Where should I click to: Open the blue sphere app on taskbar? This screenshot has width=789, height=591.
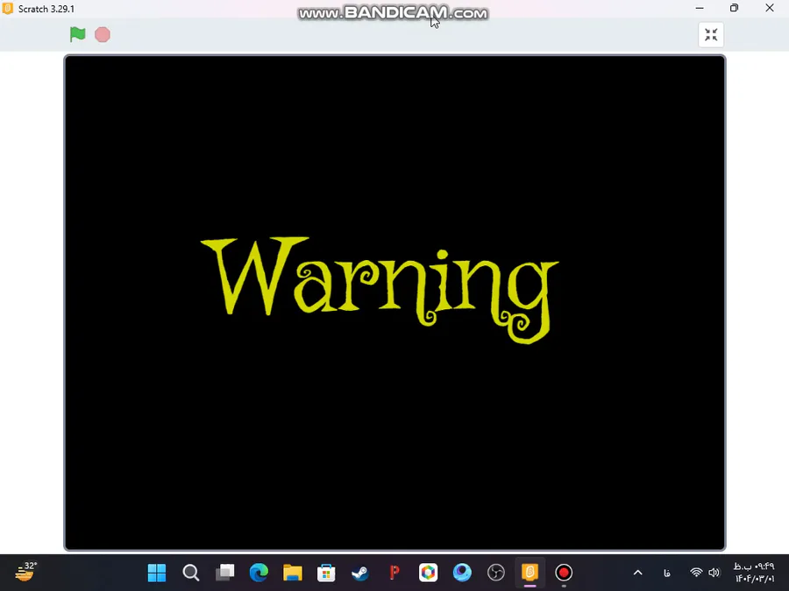click(462, 573)
